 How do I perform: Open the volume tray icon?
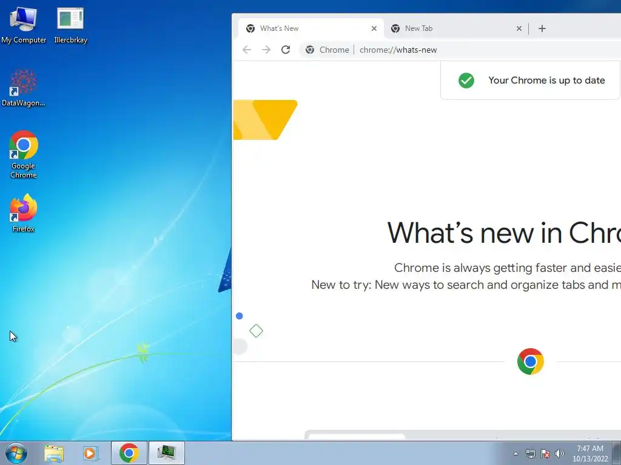559,453
